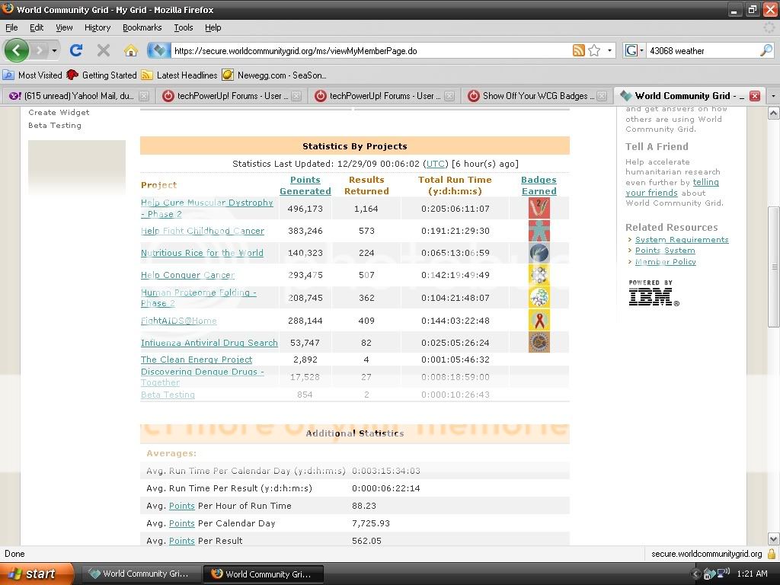Open the Help Fight Childhood Cancer link
The height and width of the screenshot is (585, 780).
(x=202, y=231)
